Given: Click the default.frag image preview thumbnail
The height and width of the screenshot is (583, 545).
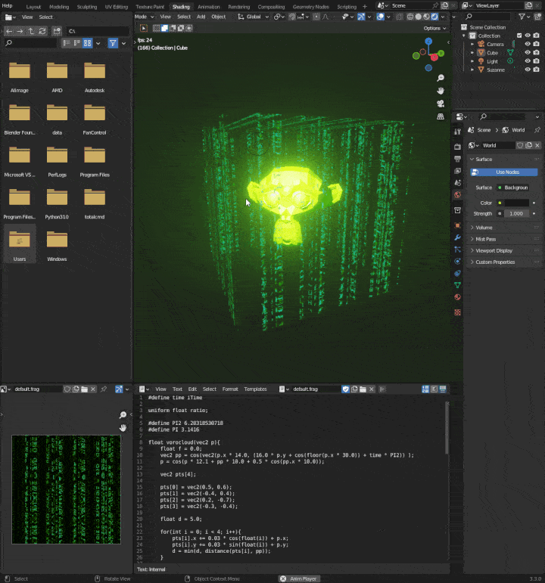Looking at the screenshot, I should tap(67, 490).
